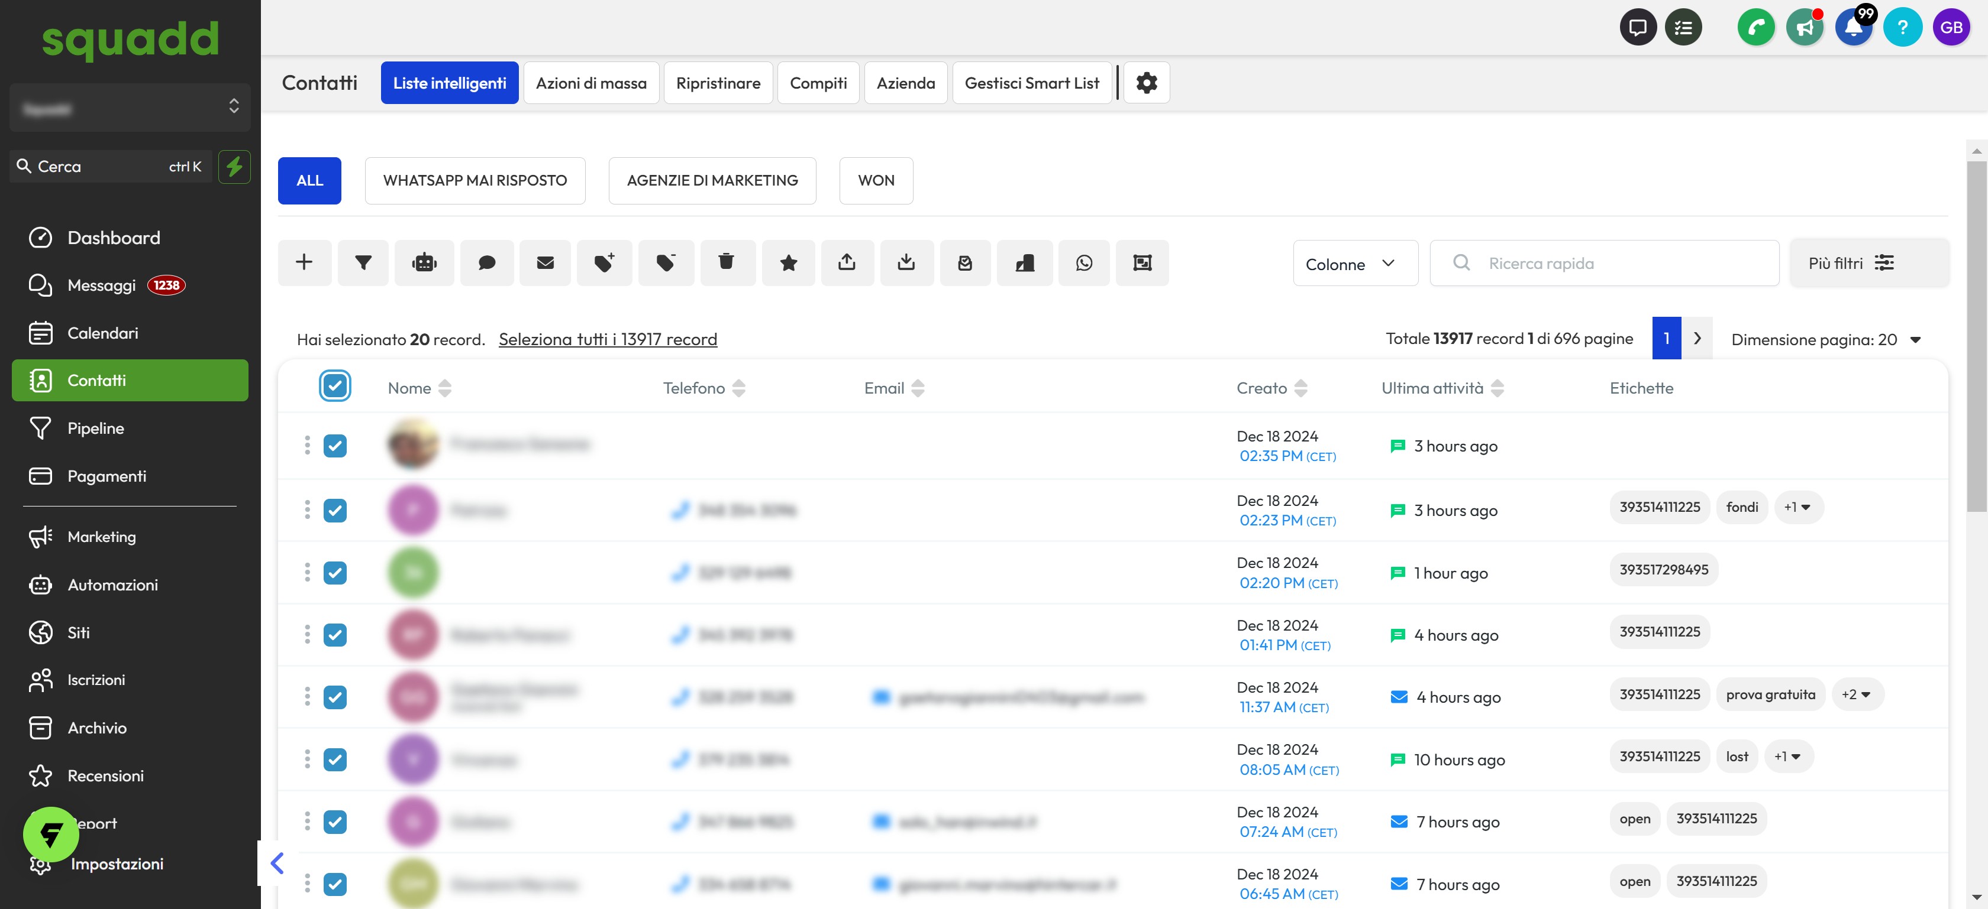
Task: Open the Dimensione pagina dropdown
Action: (1824, 339)
